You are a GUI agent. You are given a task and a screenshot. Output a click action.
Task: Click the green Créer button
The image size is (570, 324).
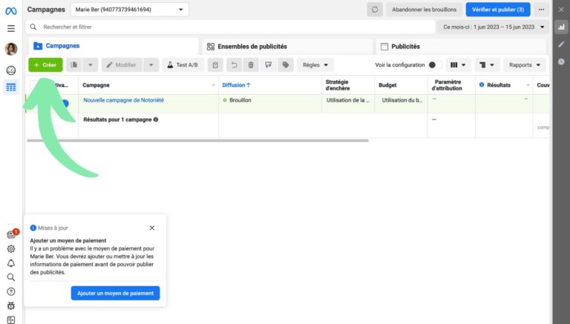[45, 65]
